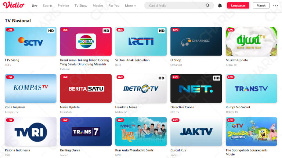Open SCTV live channel thumbnail
282x158 pixels.
[x=30, y=41]
